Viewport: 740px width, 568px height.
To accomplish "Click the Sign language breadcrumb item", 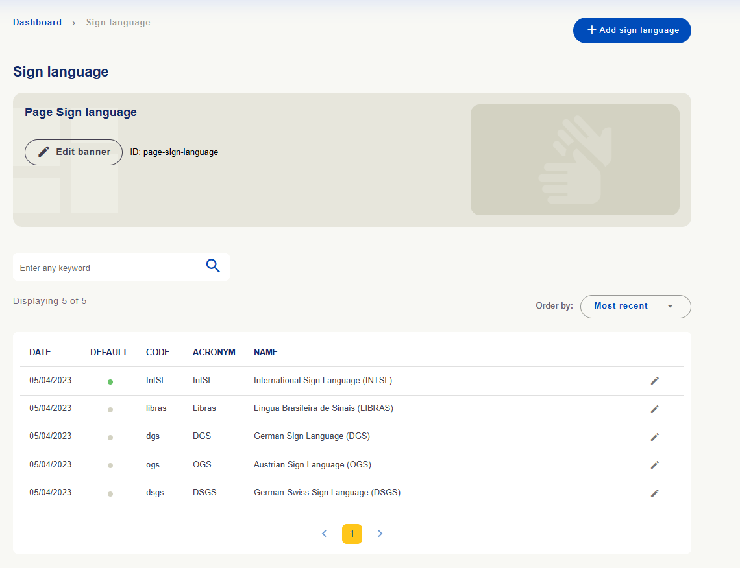I will 118,22.
